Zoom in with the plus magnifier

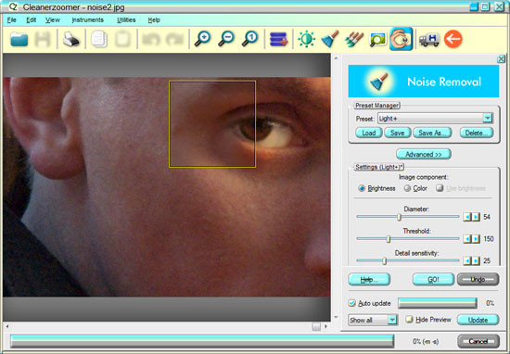click(x=202, y=39)
